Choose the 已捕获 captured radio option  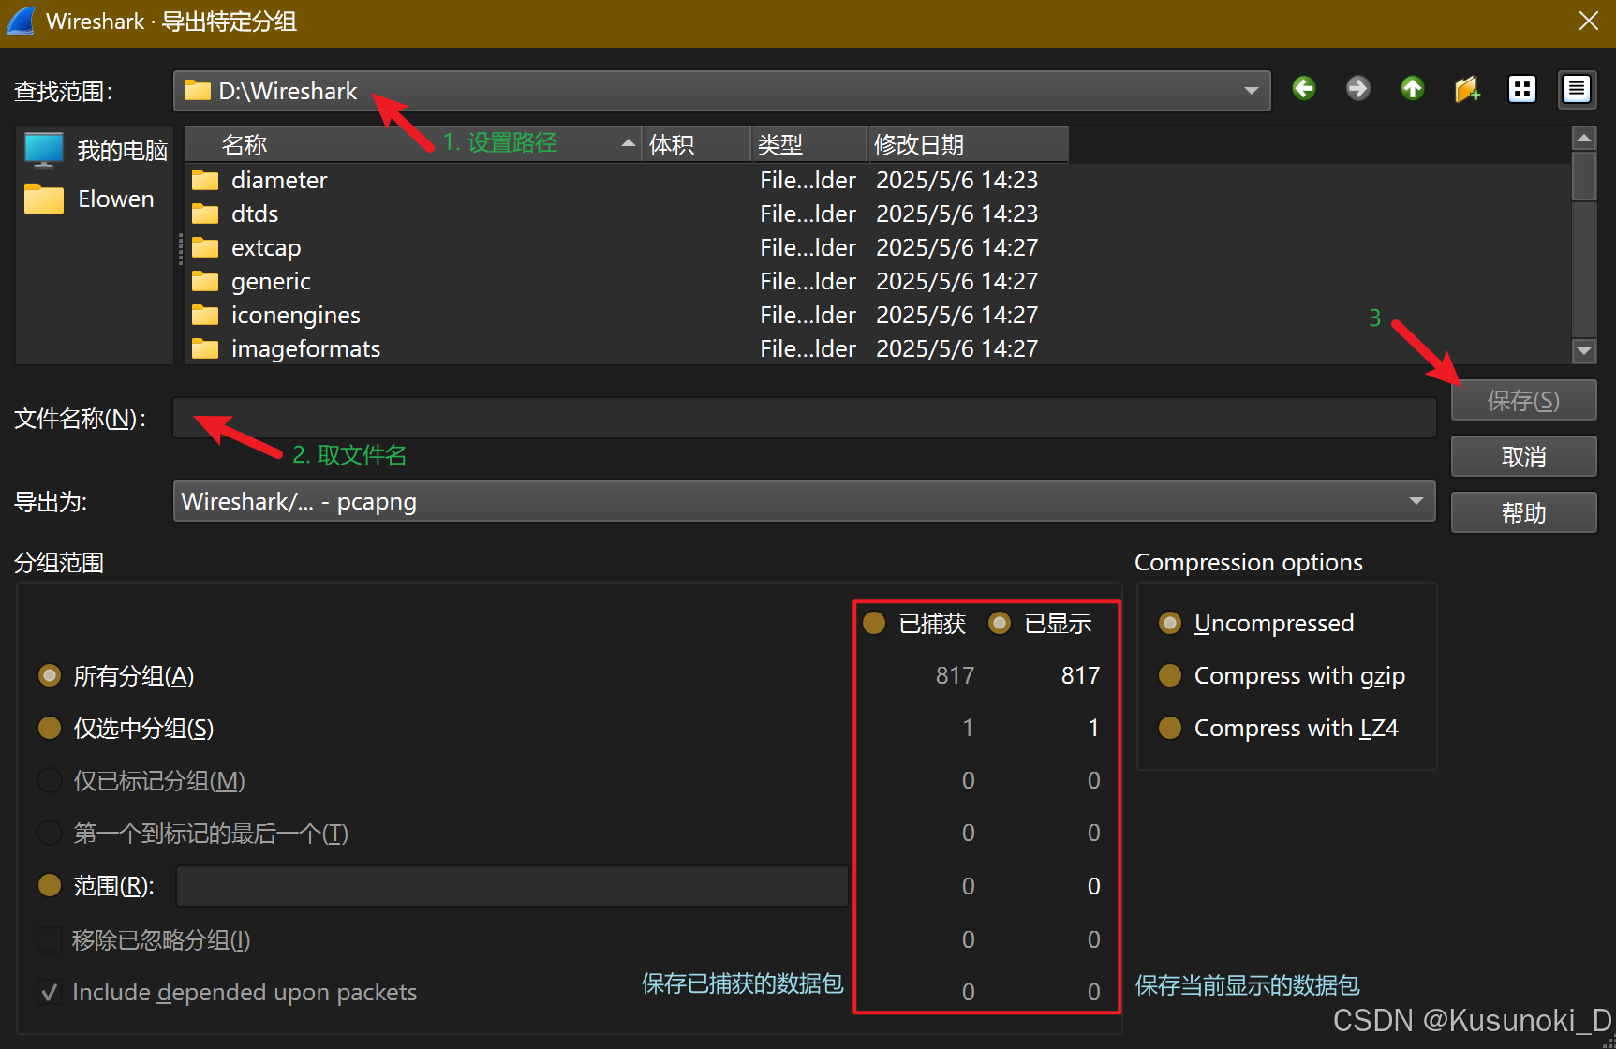coord(874,623)
